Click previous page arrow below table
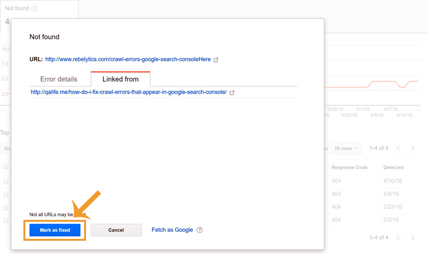Viewport: 430px width, 254px height. (x=398, y=238)
